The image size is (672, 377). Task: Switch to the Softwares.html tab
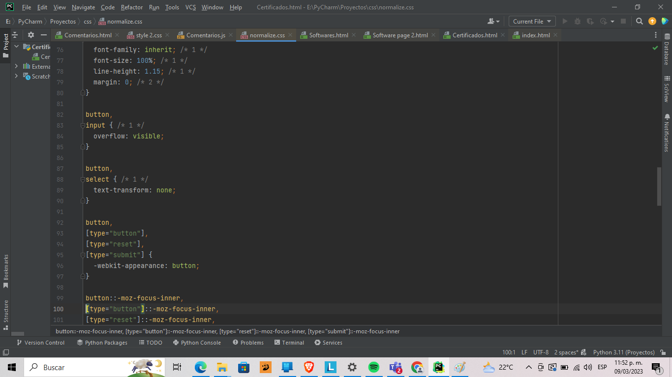click(x=328, y=35)
